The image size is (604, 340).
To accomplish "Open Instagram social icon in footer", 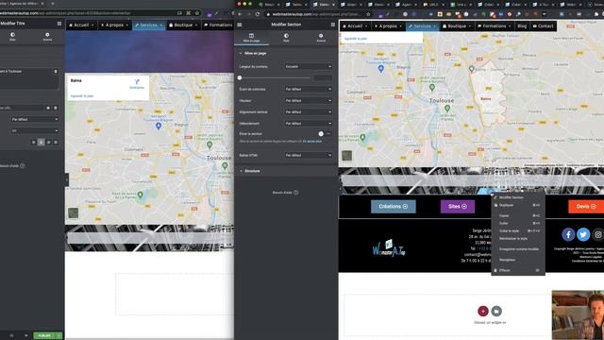I will pyautogui.click(x=597, y=234).
